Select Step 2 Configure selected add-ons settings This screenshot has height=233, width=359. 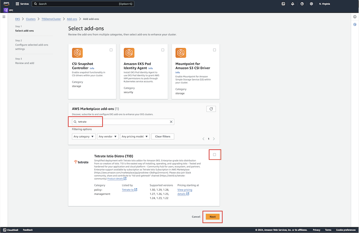[32, 47]
